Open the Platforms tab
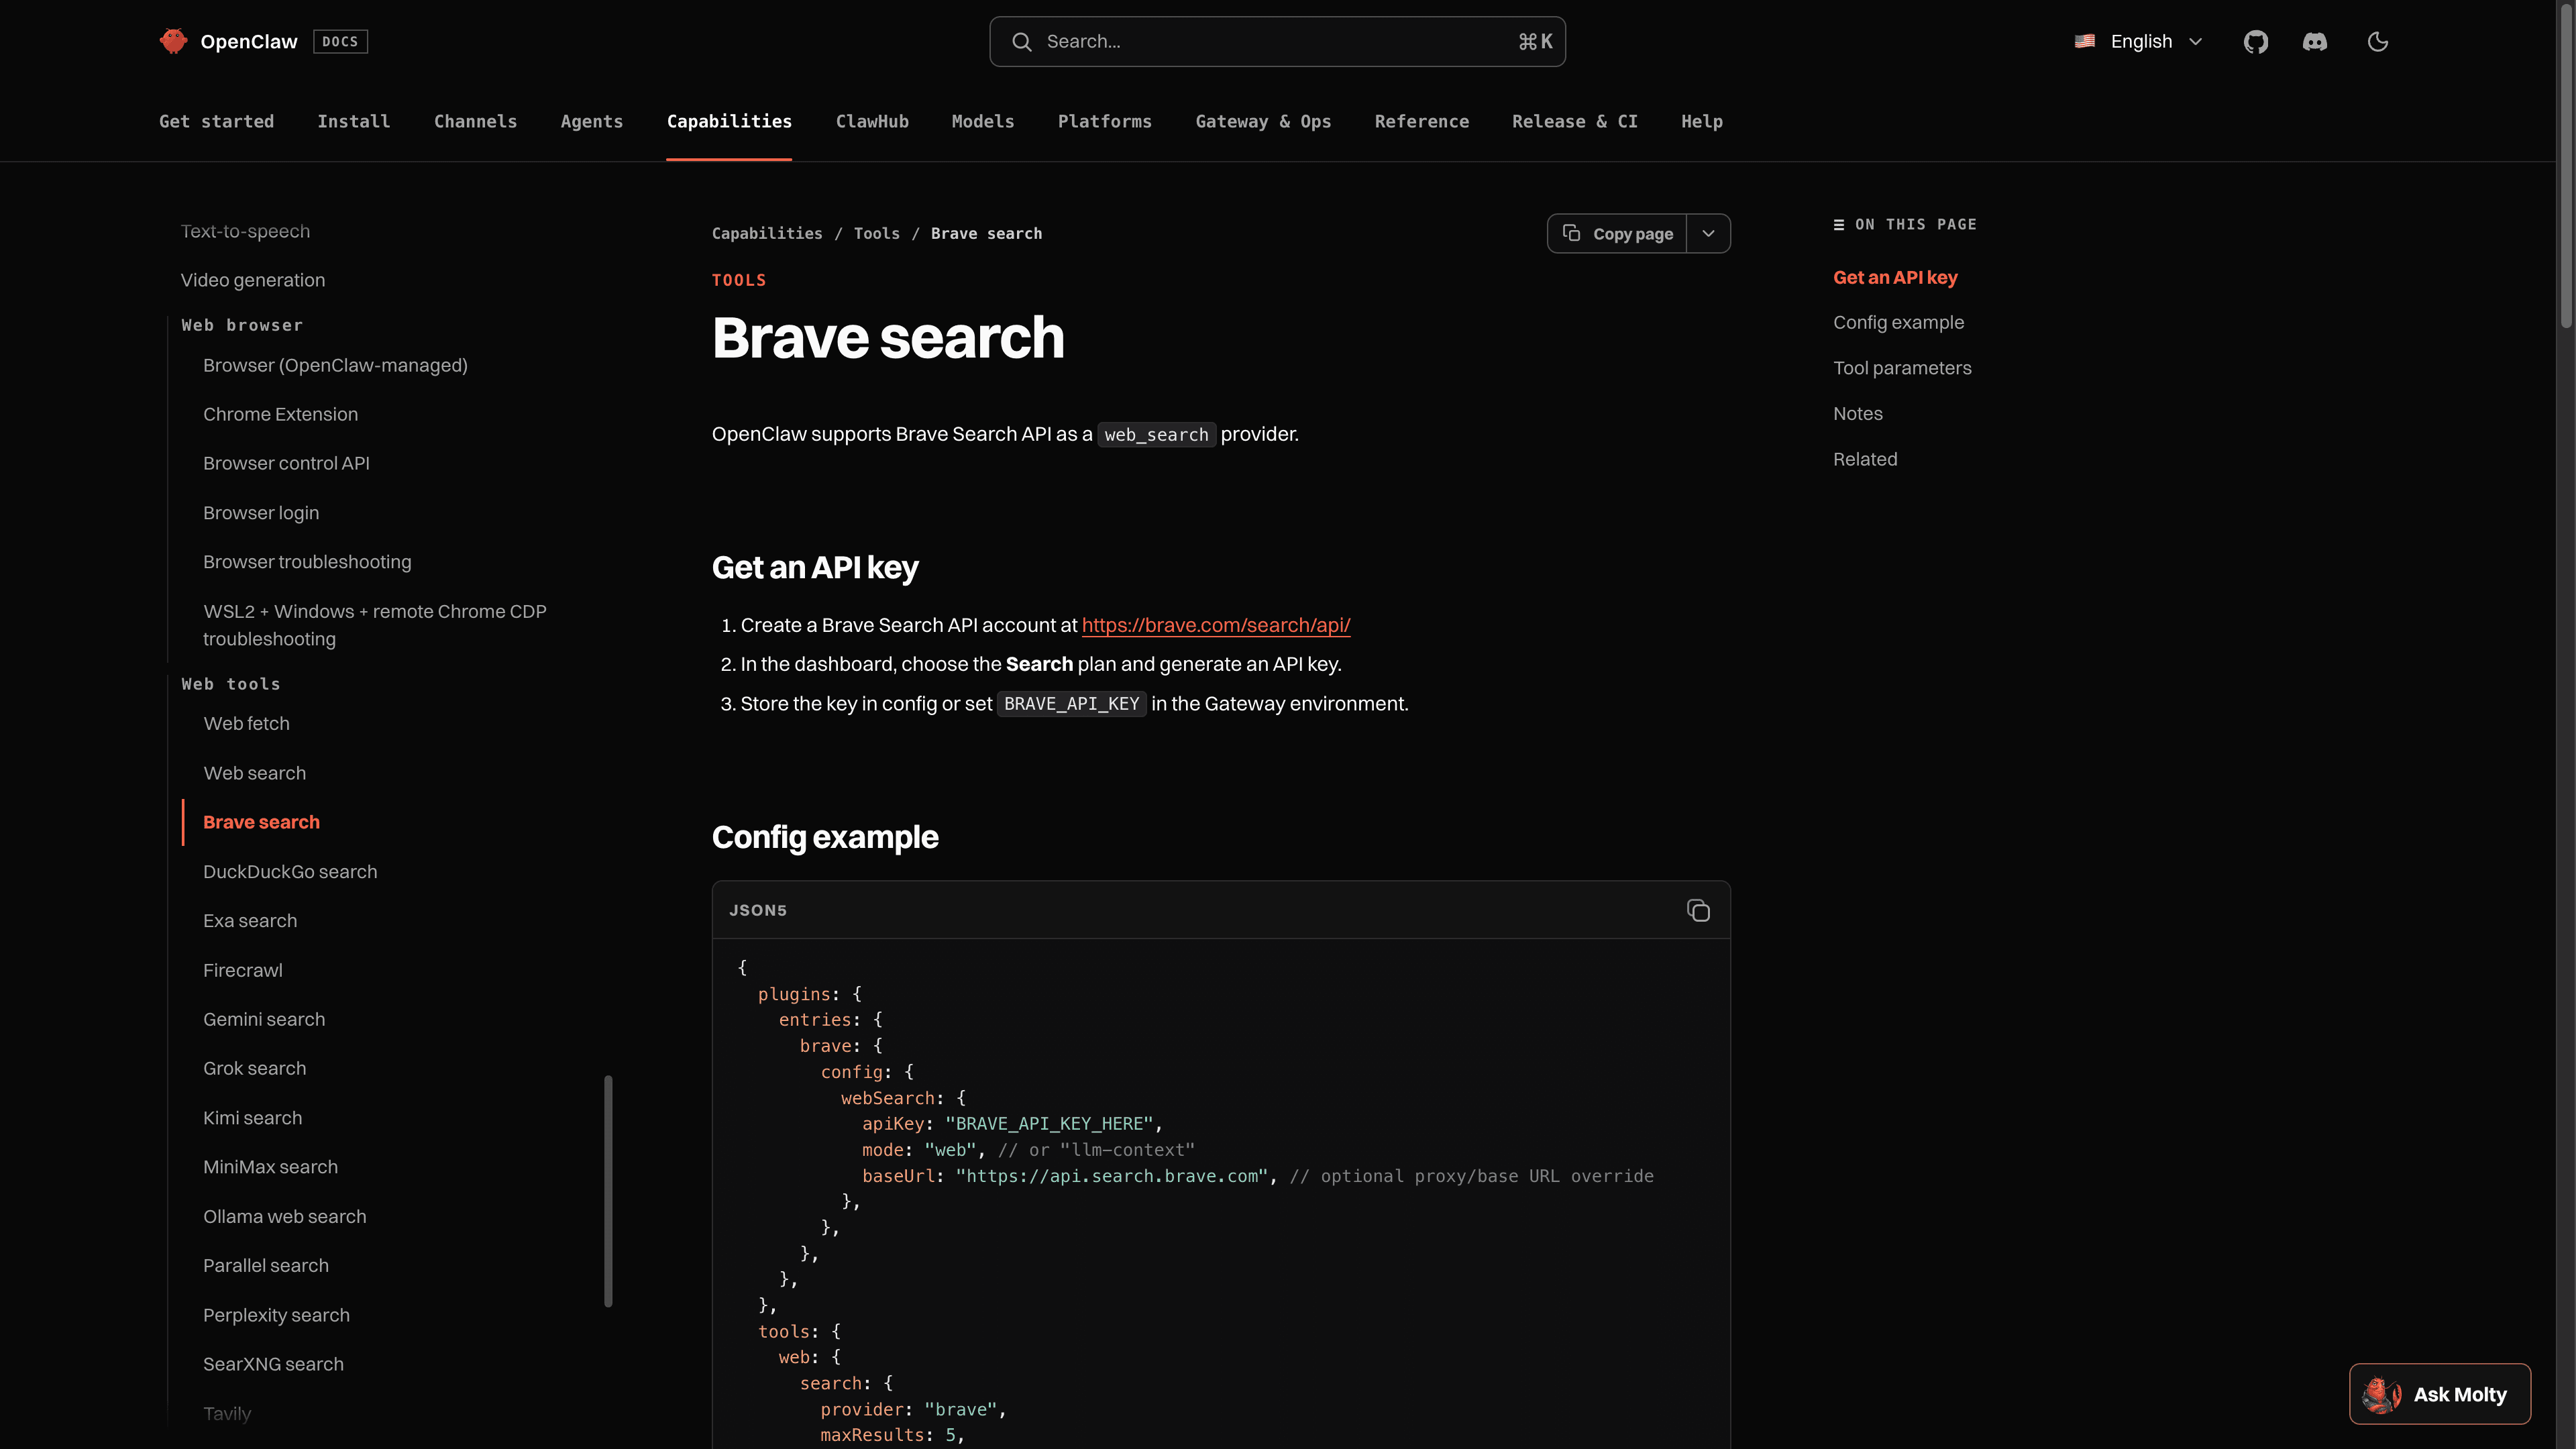The height and width of the screenshot is (1449, 2576). tap(1105, 121)
